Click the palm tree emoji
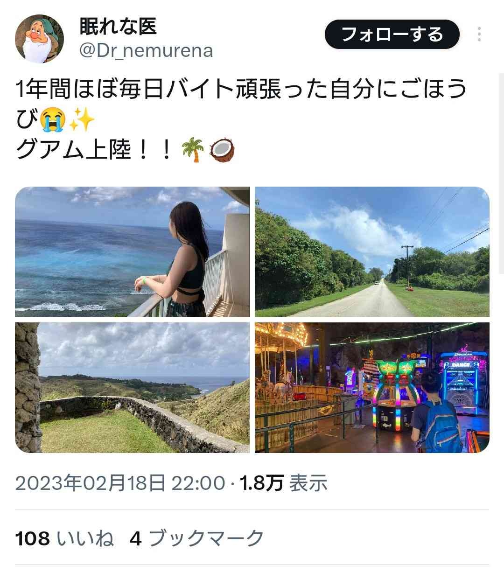Viewport: 504px width, 572px height. click(x=193, y=151)
